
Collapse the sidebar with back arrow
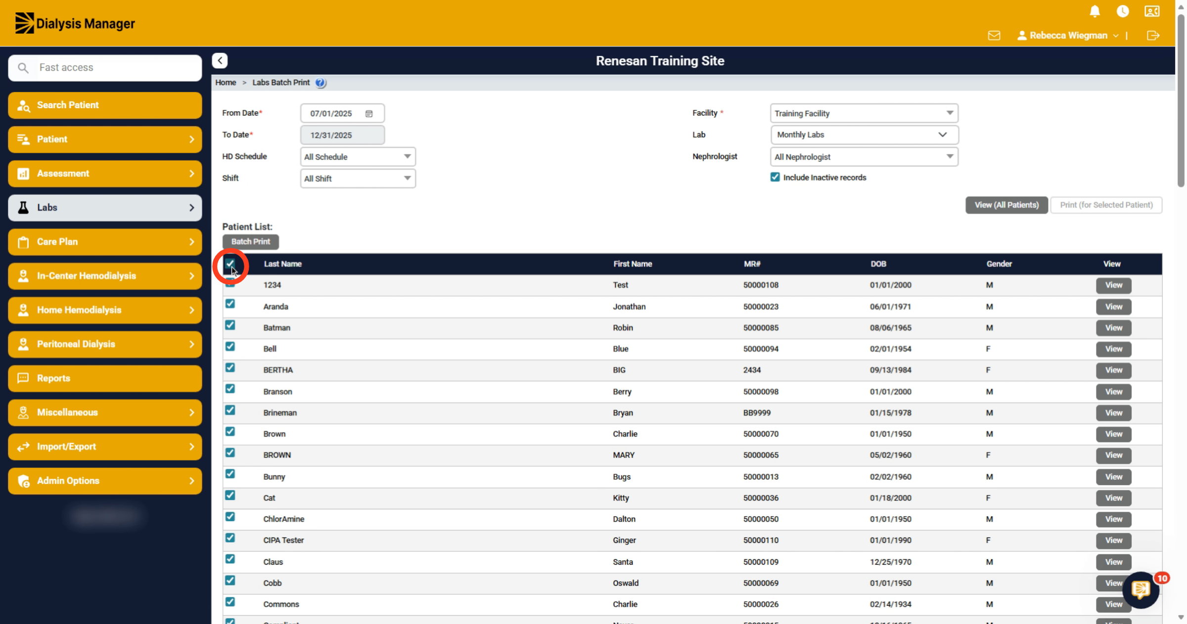click(x=220, y=61)
